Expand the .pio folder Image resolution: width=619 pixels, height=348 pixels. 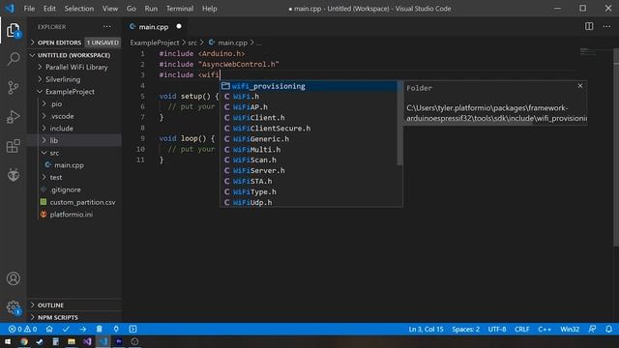pyautogui.click(x=74, y=103)
